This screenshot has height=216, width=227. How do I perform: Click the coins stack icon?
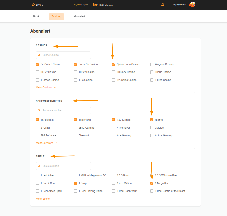(95, 5)
